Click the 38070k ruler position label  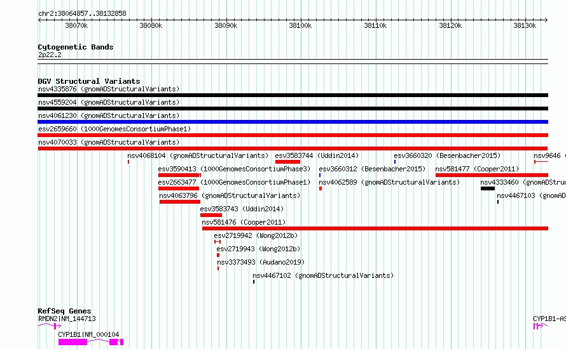tap(76, 25)
